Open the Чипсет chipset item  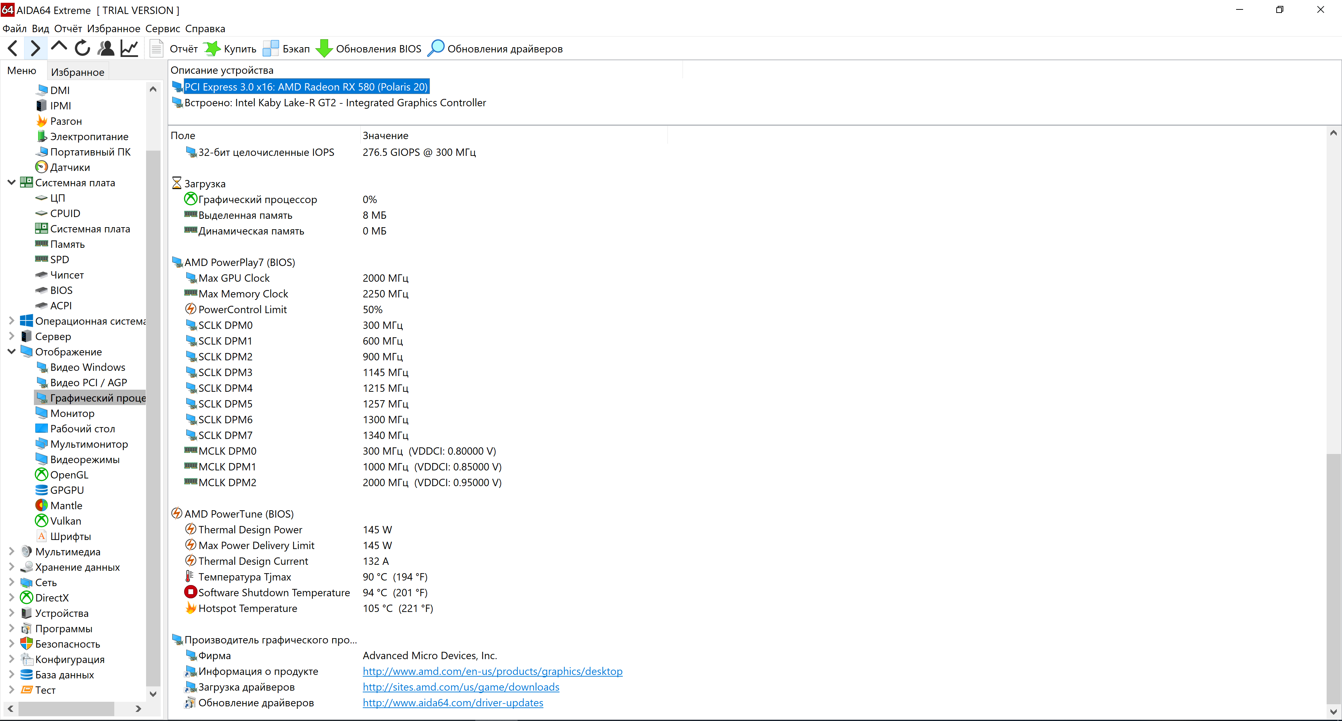click(60, 275)
